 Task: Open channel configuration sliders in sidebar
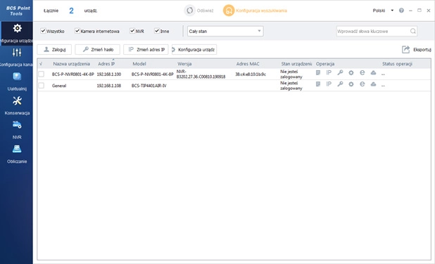pos(17,52)
